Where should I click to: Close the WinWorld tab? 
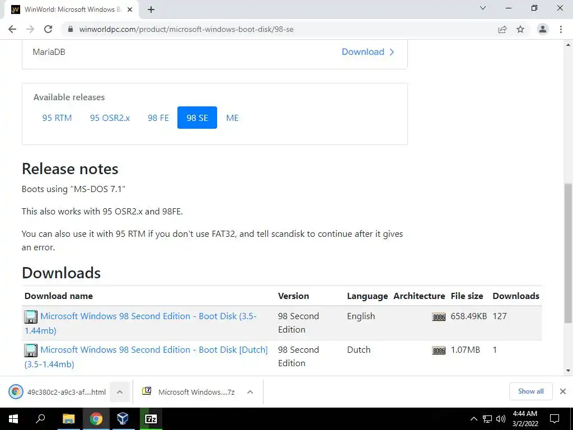(x=130, y=10)
